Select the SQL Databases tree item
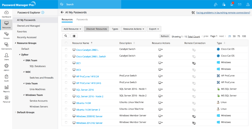 (38, 66)
